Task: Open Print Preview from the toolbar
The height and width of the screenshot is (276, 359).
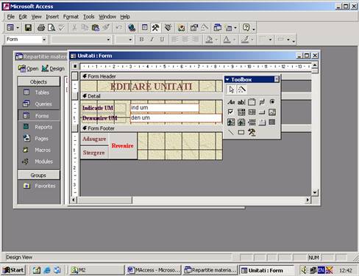Action: point(51,28)
